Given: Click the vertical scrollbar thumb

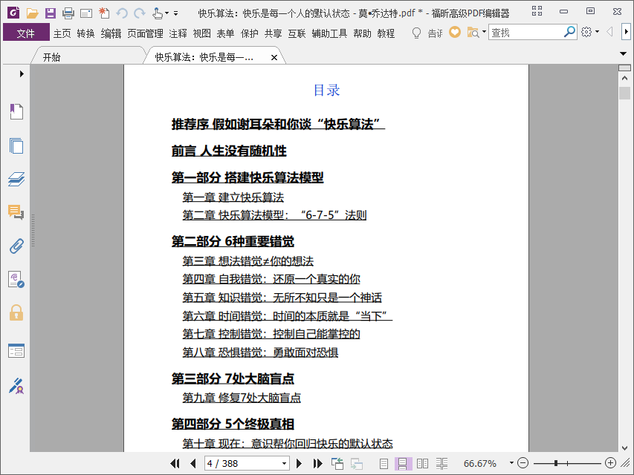Looking at the screenshot, I should [624, 93].
